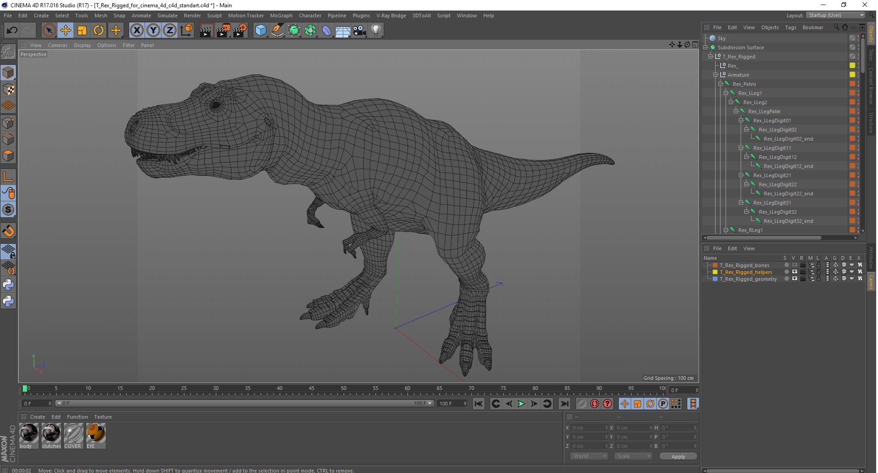The height and width of the screenshot is (473, 878).
Task: Go to end of animation
Action: pyautogui.click(x=564, y=404)
